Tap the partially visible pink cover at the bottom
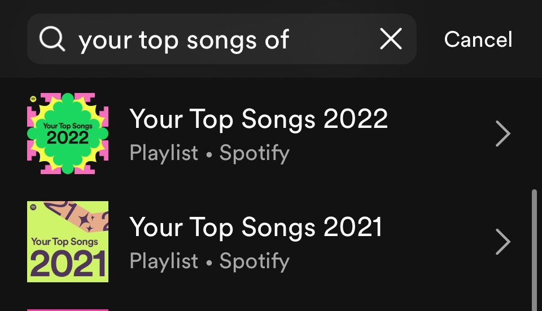This screenshot has width=542, height=311. coord(68,309)
